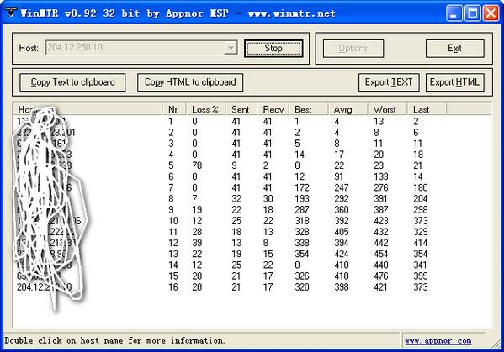
Task: Click the Sent column header
Action: tap(241, 109)
